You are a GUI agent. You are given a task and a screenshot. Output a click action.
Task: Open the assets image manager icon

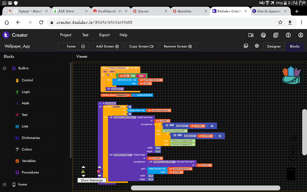[x=246, y=46]
